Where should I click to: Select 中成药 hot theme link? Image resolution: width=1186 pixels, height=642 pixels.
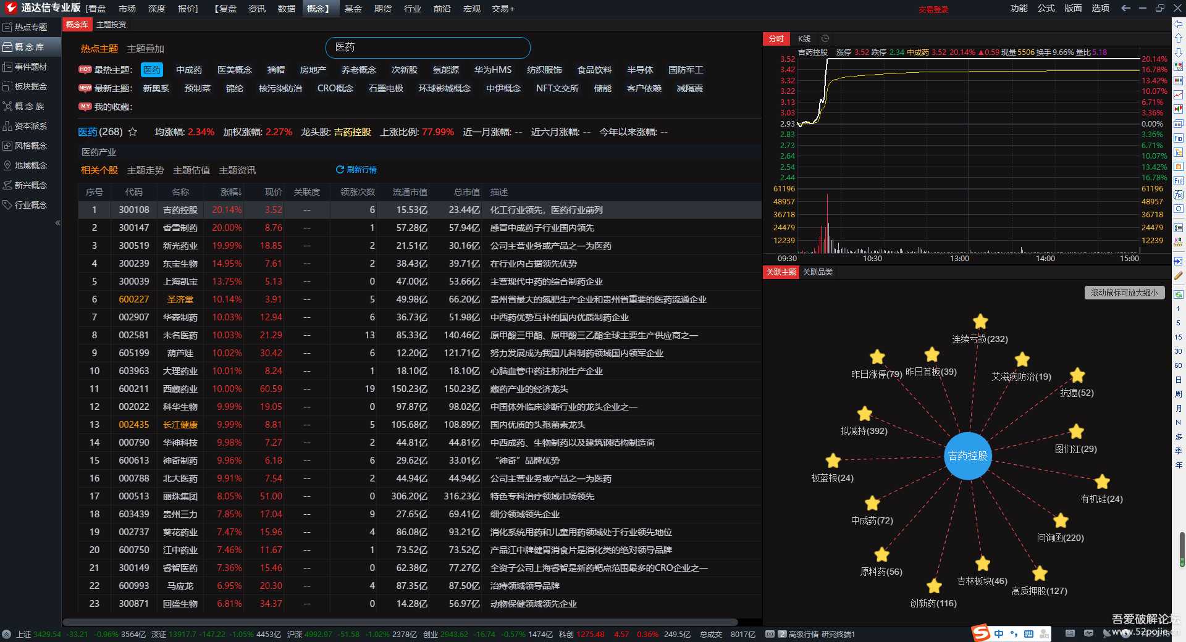pyautogui.click(x=188, y=70)
